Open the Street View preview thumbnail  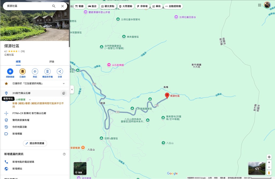pyautogui.click(x=257, y=169)
